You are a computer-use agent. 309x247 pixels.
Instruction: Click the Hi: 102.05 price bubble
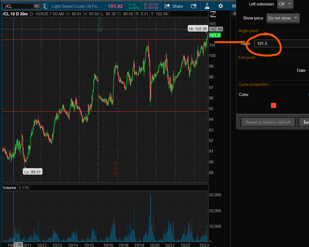click(x=198, y=29)
